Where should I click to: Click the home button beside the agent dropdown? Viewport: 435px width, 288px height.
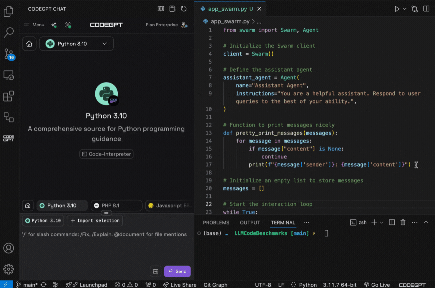click(x=29, y=44)
